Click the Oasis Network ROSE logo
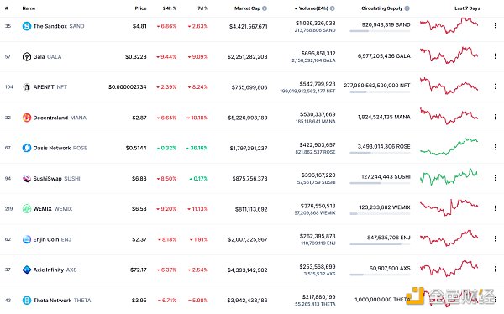Screen dimensions: 504x314 [27, 148]
